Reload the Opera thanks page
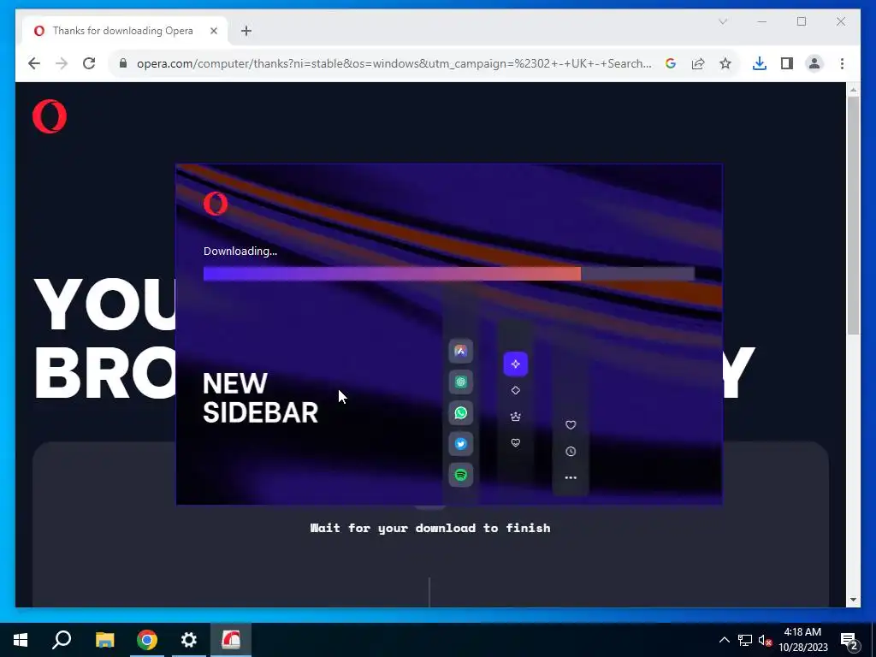876x657 pixels. (89, 63)
